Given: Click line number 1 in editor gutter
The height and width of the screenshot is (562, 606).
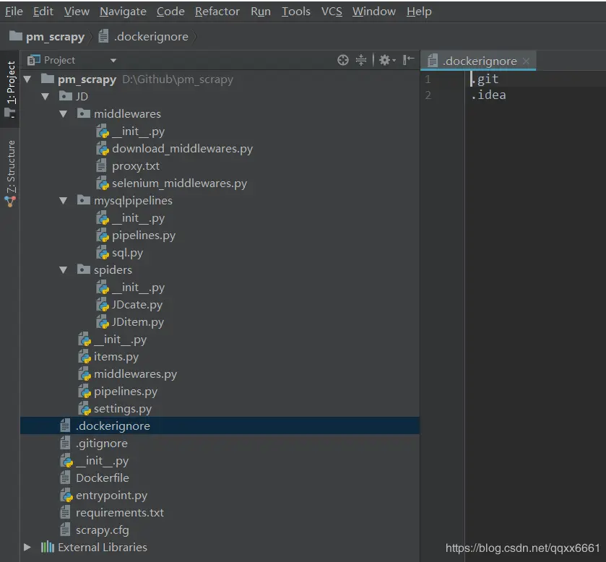Looking at the screenshot, I should point(428,79).
